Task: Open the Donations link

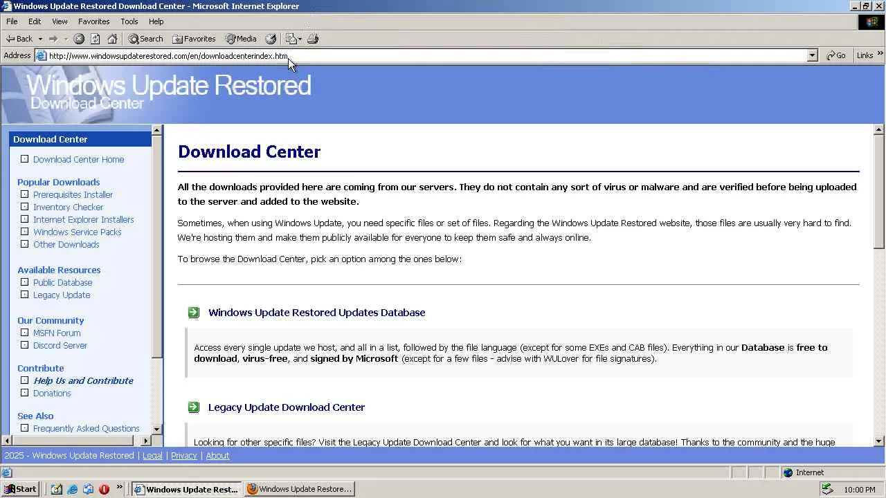Action: [52, 394]
